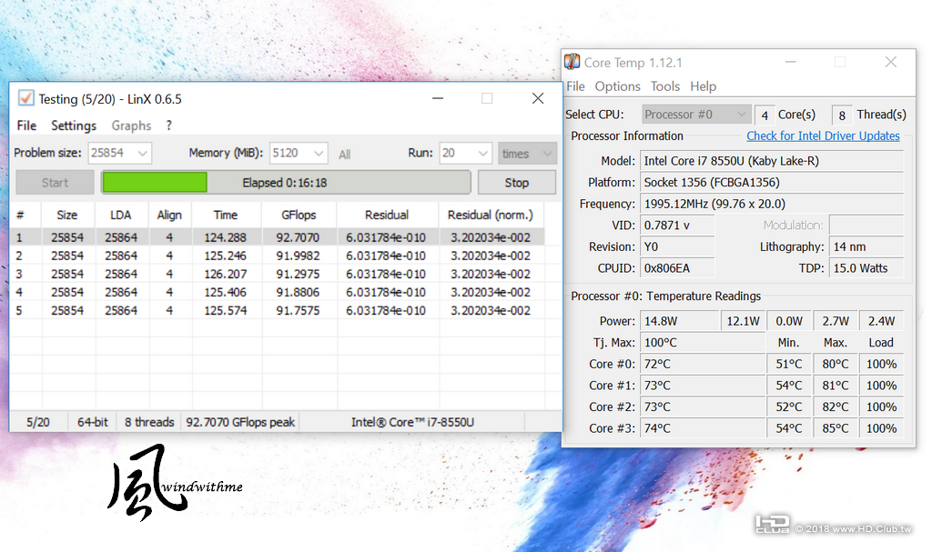932x552 pixels.
Task: Click Core #3 max temperature 85°C
Action: (x=836, y=427)
